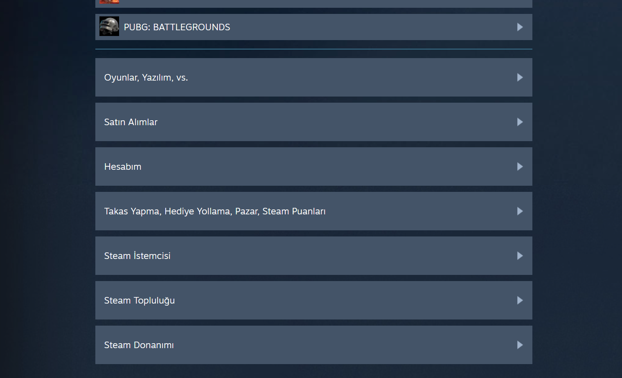This screenshot has height=378, width=622.
Task: Open the "Oyunlar, Yazılım, vs." category
Action: tap(314, 77)
